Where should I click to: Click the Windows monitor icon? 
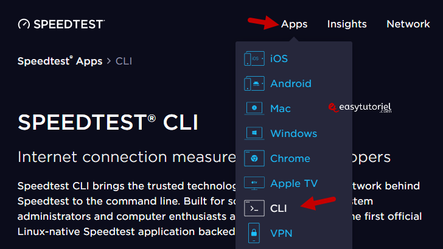tap(254, 134)
